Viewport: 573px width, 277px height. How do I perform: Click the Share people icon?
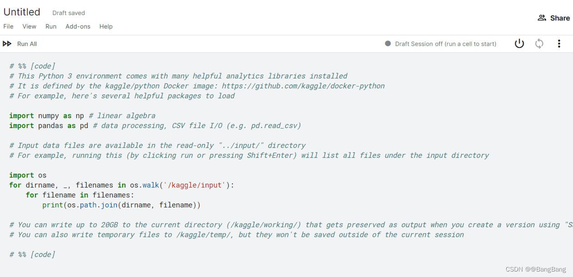pyautogui.click(x=542, y=18)
